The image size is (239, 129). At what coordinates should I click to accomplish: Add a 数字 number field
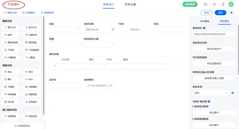pos(11,35)
